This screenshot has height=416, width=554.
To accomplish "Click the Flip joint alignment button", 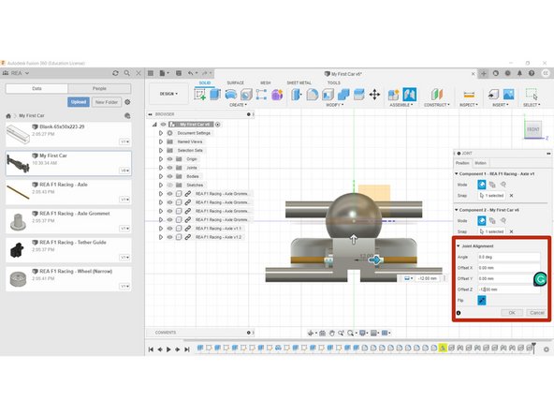I will click(482, 301).
